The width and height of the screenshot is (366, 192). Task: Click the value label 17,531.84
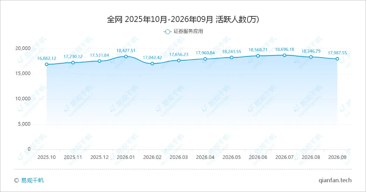99,55
